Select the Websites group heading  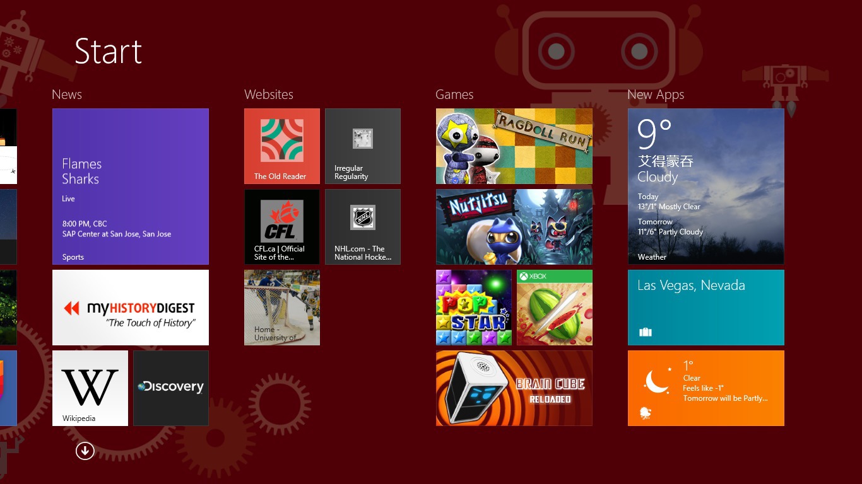tap(269, 95)
